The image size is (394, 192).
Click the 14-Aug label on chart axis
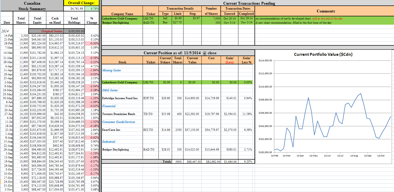tap(354, 156)
